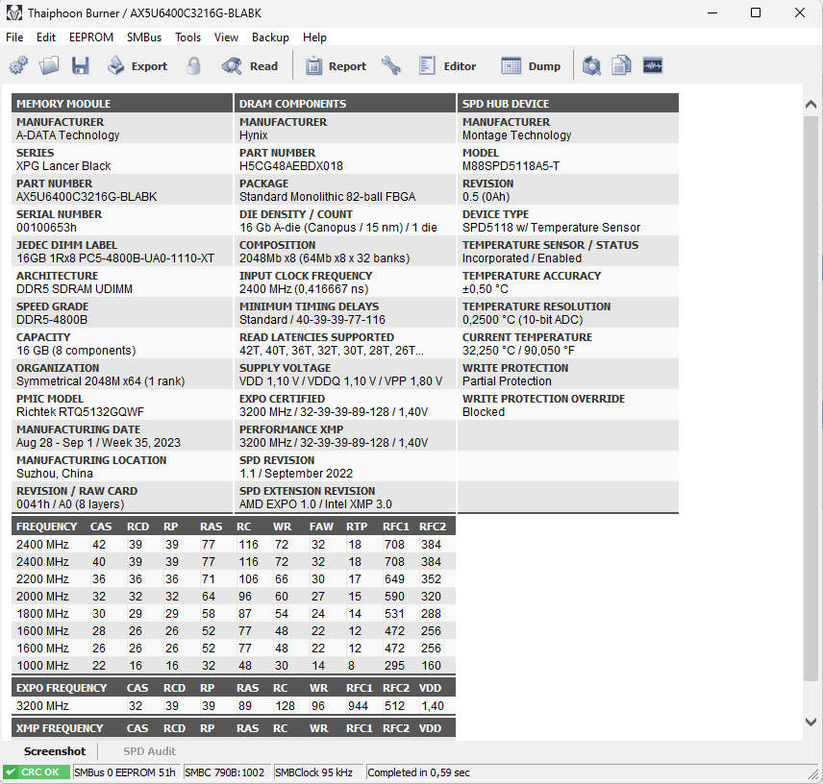
Task: Open the SMBus menu
Action: (x=144, y=37)
